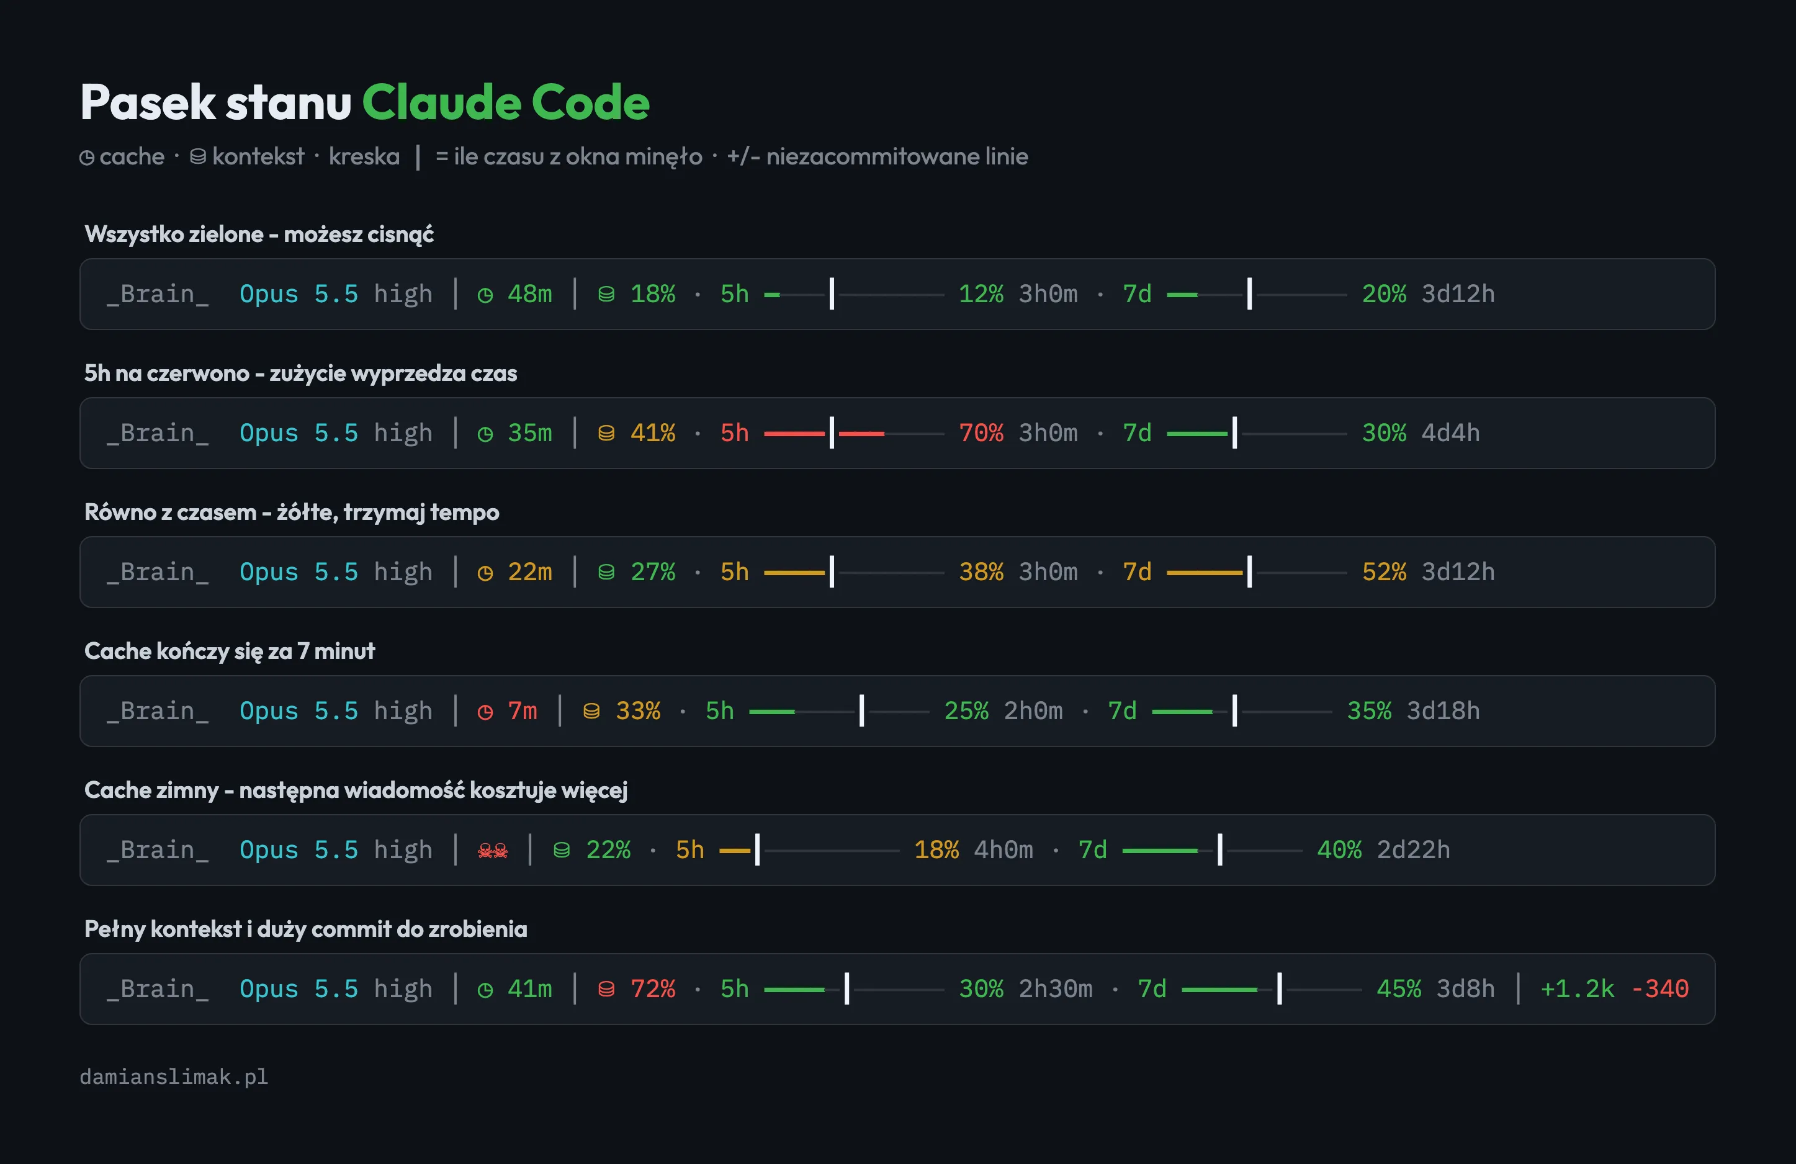
Task: Click the clock icon beside 35m
Action: pos(485,434)
